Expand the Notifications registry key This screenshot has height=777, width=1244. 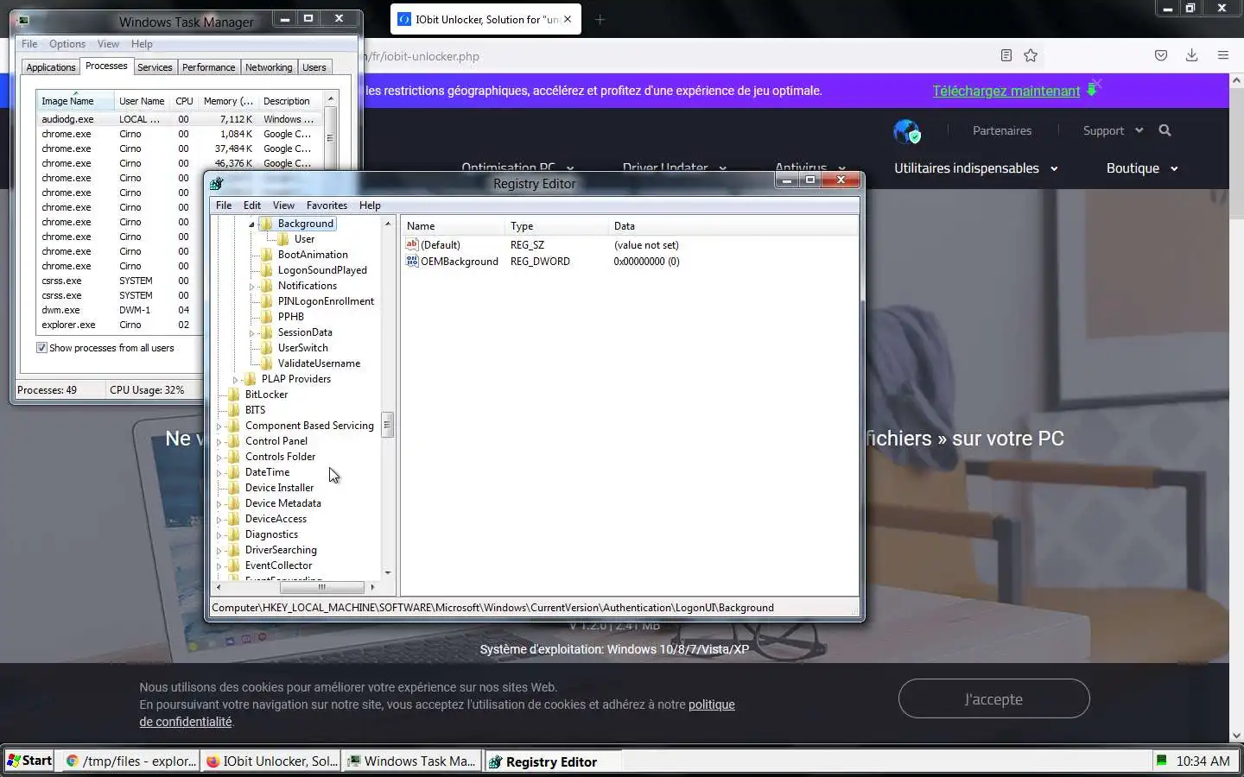tap(252, 286)
